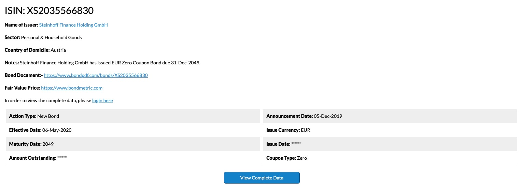Screen dimensions: 521x189
Task: Click the "Bond Document:-" label
Action: click(24, 75)
